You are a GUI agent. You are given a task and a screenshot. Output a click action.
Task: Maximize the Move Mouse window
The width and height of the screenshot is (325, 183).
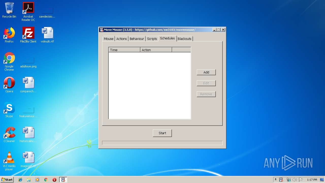[x=219, y=30]
